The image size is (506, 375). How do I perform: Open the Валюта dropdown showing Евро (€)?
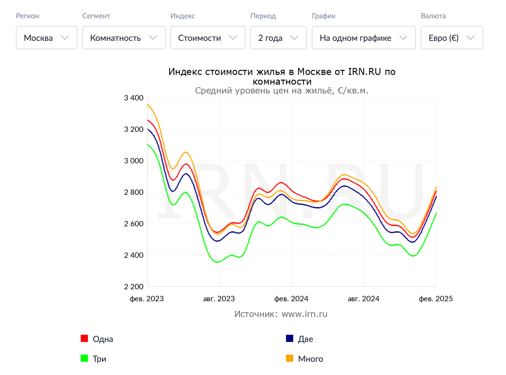pyautogui.click(x=452, y=38)
